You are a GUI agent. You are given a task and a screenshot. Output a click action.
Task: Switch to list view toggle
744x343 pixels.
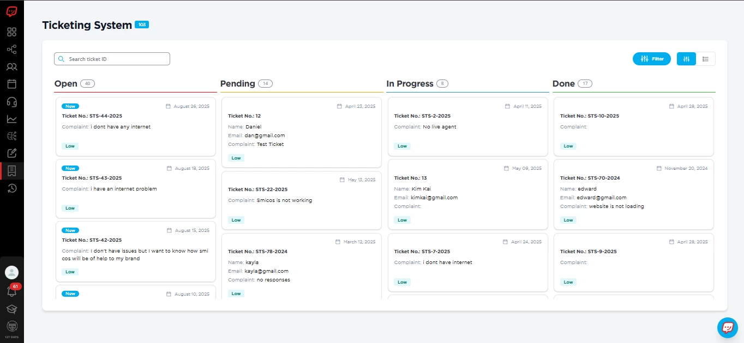coord(705,59)
